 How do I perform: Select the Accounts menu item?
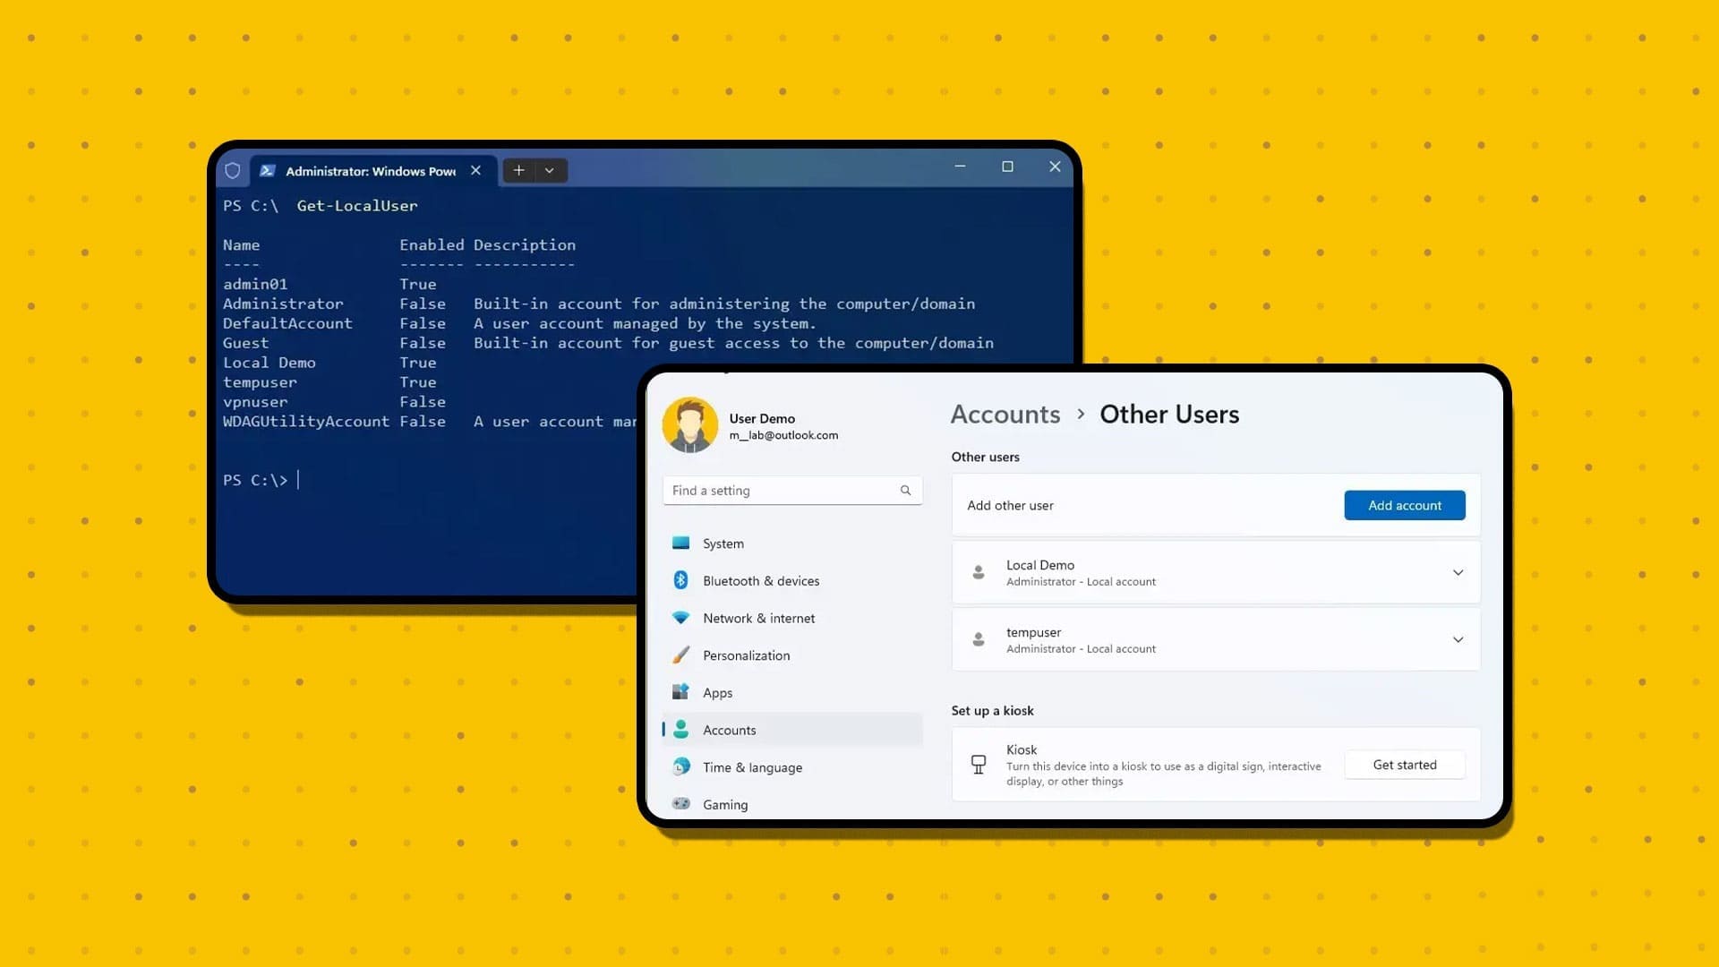click(730, 730)
